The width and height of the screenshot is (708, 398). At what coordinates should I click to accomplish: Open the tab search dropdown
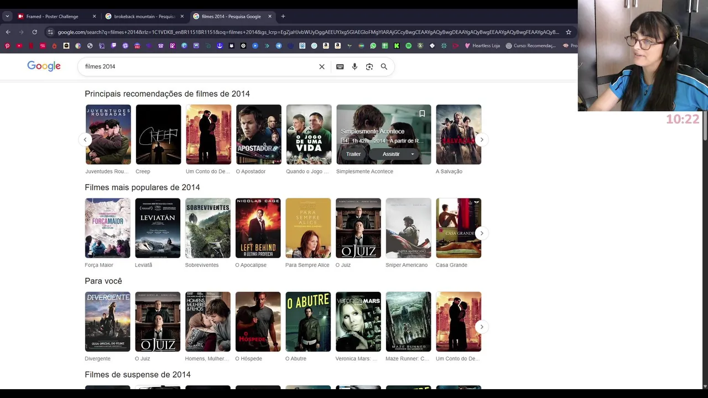(7, 16)
